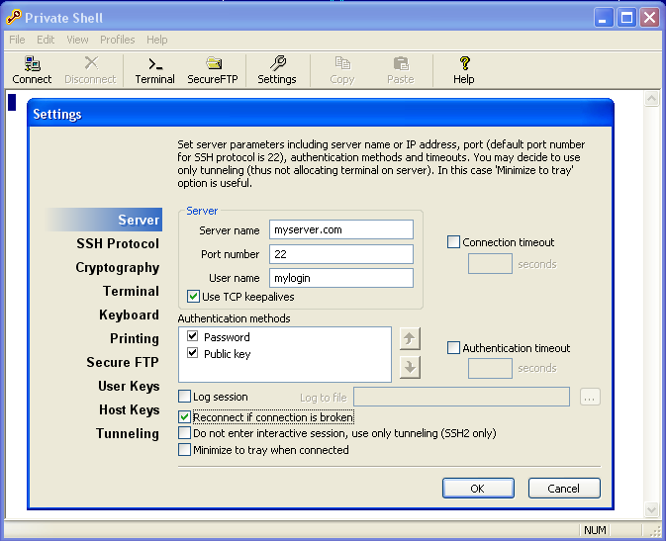Switch to SSH Protocol settings
This screenshot has height=541, width=666.
(x=118, y=243)
